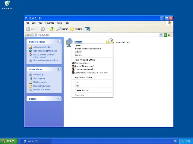Choose Add to "fileshare.rar" option
The width and height of the screenshot is (193, 144).
click(x=92, y=66)
